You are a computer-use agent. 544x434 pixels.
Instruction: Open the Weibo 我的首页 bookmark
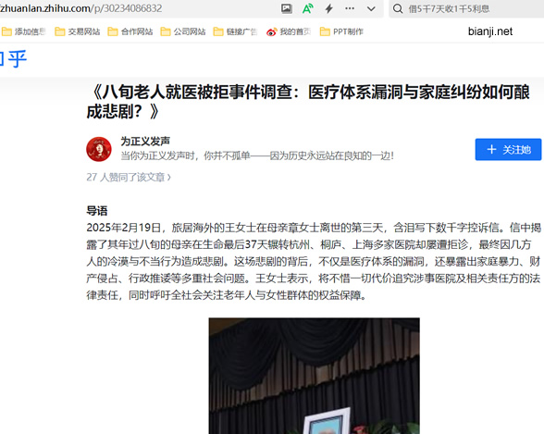pos(289,31)
